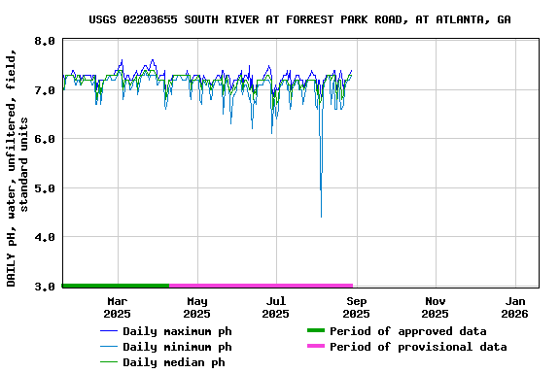Screen dimensions: 560x373
Task: Click legend text 'Daily maximum ph'
Action: [177, 331]
